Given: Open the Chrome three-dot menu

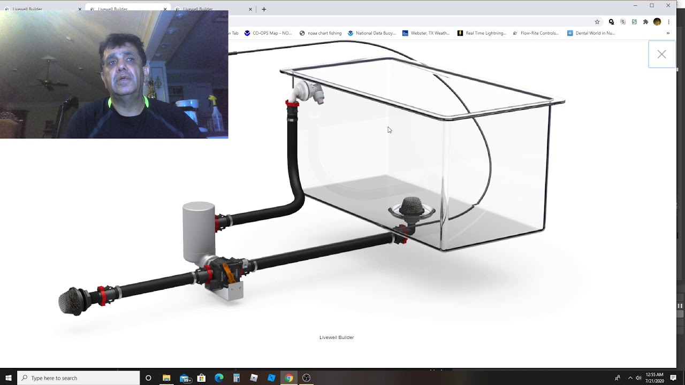Looking at the screenshot, I should (x=668, y=22).
